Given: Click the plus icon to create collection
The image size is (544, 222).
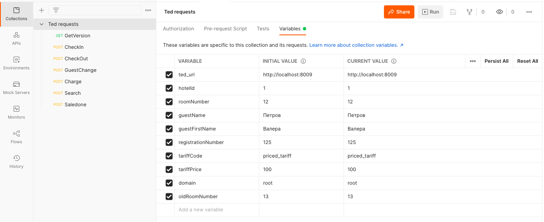Looking at the screenshot, I should pyautogui.click(x=42, y=10).
